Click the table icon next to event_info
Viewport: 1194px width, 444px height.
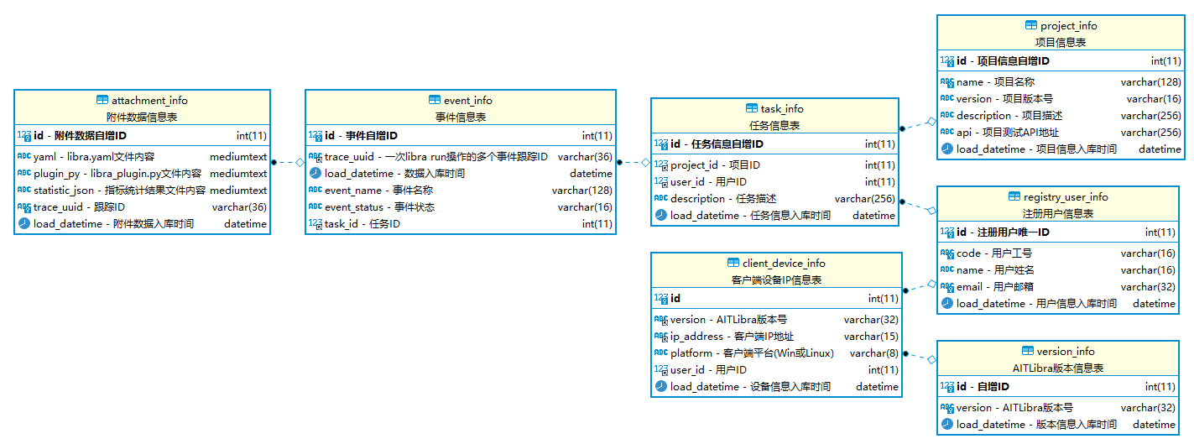(435, 100)
